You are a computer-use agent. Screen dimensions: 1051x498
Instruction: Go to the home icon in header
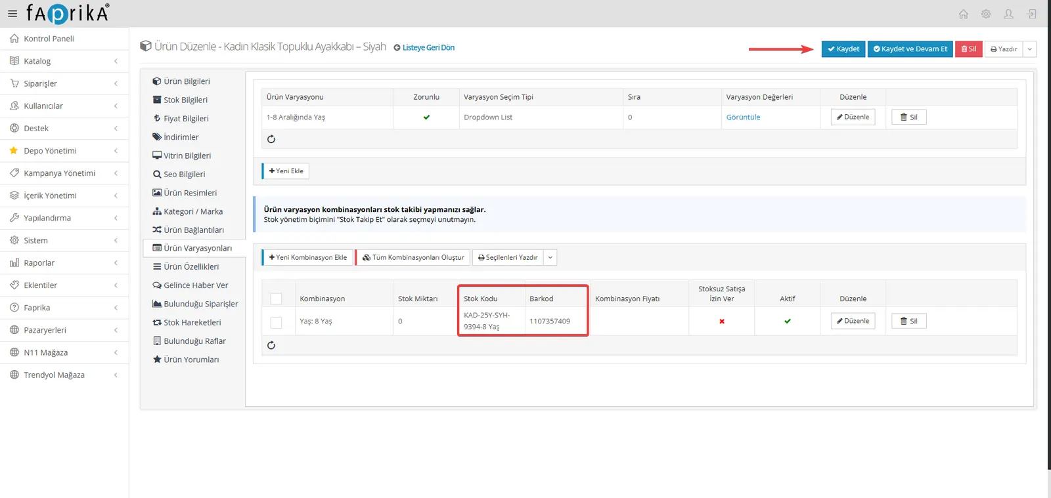963,14
